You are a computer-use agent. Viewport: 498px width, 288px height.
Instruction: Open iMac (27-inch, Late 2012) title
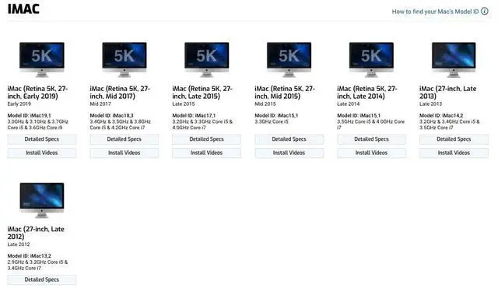[36, 233]
